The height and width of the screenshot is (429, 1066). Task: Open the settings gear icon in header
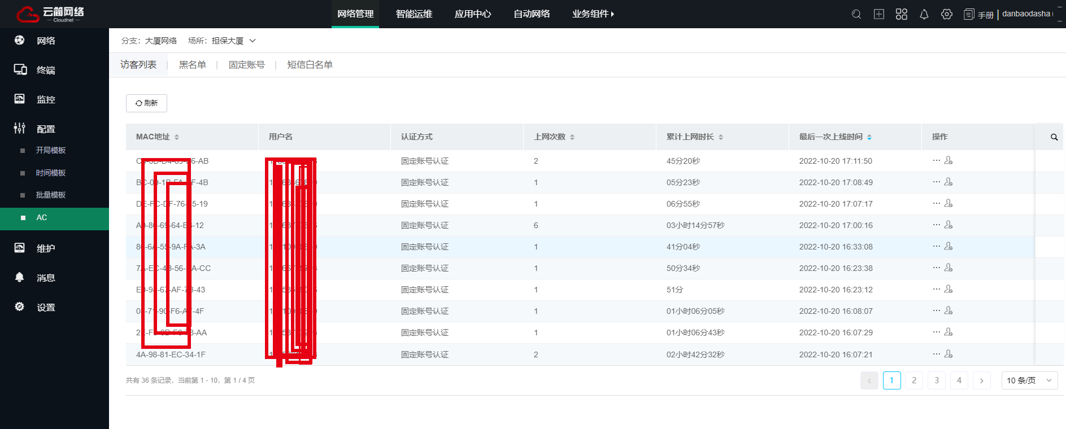(x=947, y=14)
